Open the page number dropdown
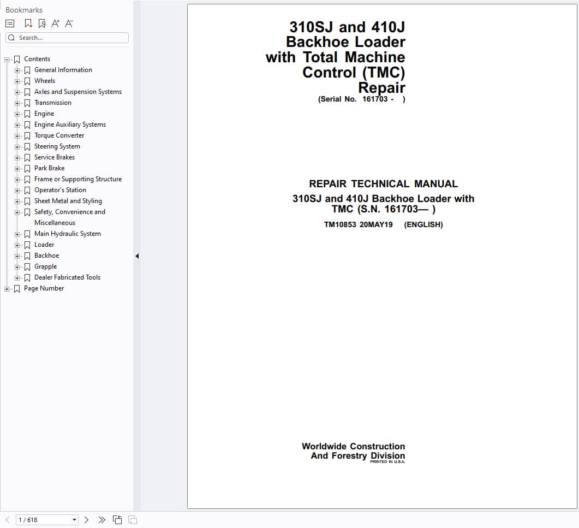579x528 pixels. 74,520
